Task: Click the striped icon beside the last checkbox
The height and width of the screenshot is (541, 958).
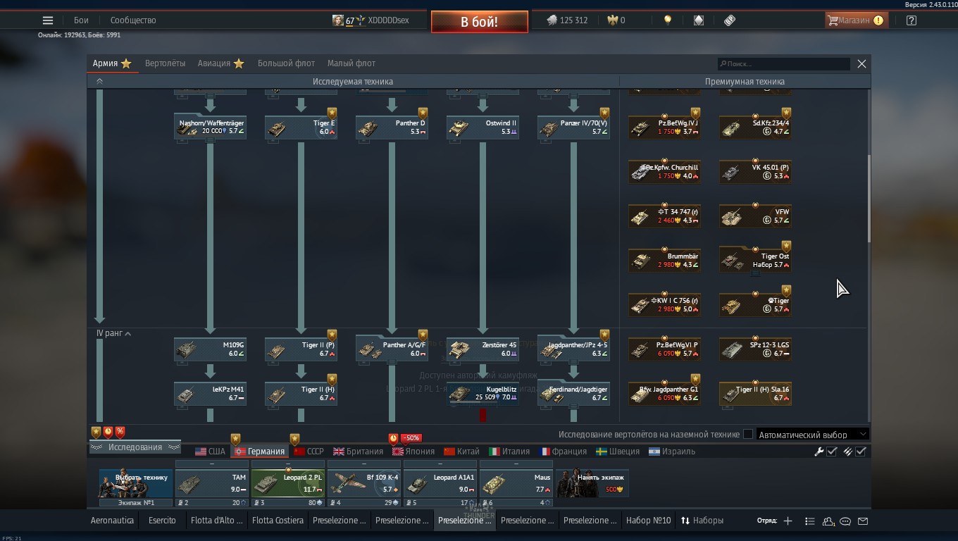Action: pyautogui.click(x=848, y=452)
